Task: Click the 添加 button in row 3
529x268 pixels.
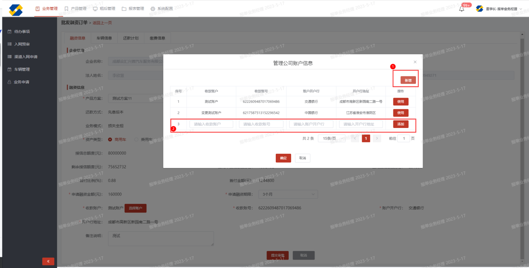Action: click(x=401, y=124)
